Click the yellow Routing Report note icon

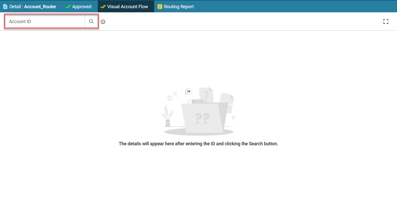[x=160, y=7]
